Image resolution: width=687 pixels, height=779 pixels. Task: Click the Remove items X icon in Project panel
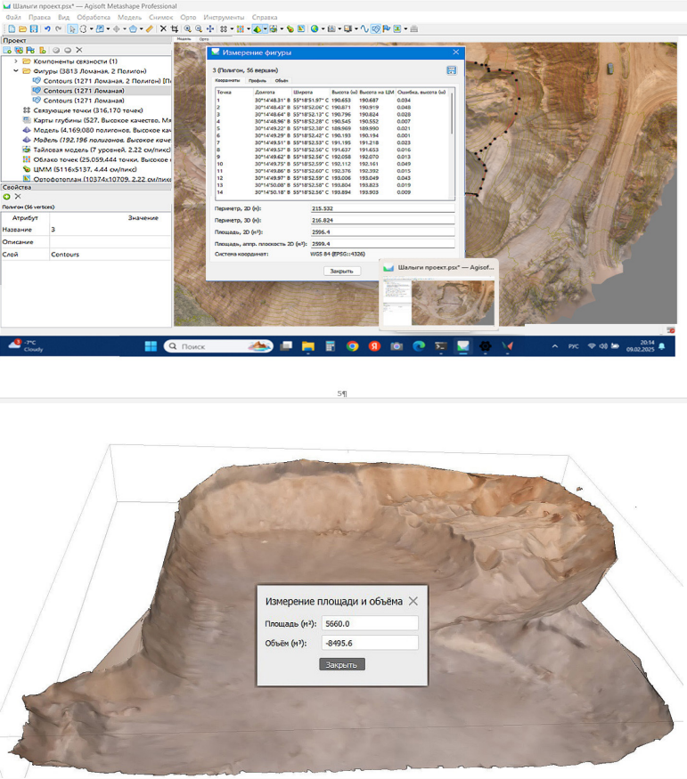coord(79,50)
